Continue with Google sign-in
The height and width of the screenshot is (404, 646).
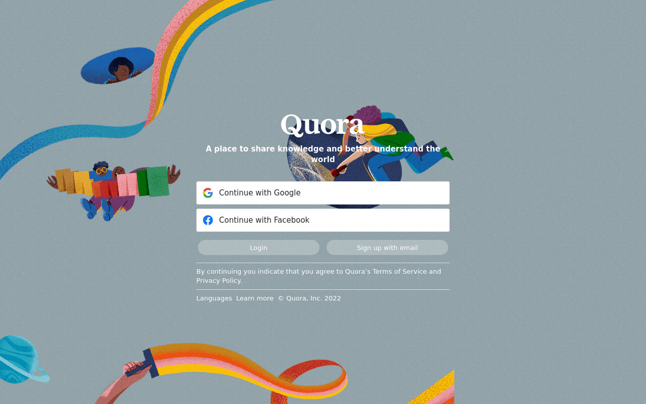click(x=323, y=193)
